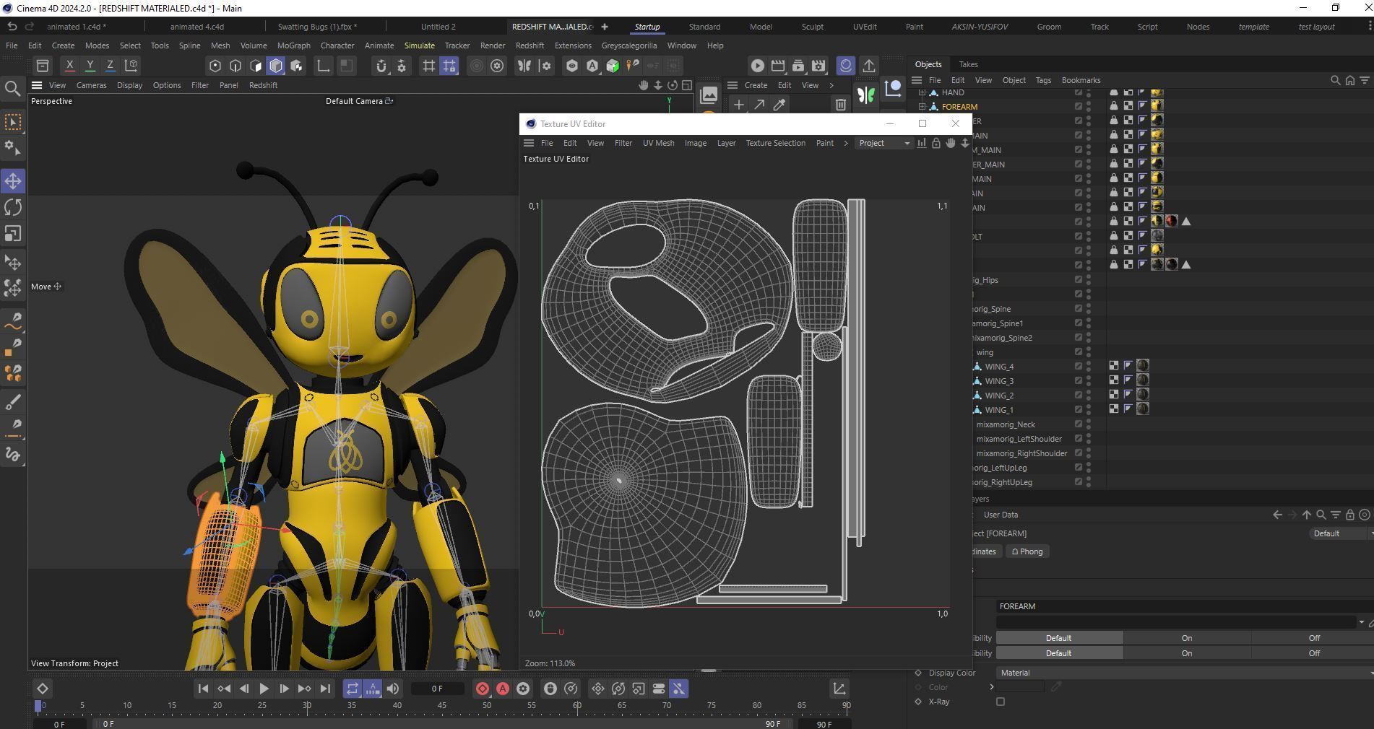The image size is (1374, 729).
Task: Select the mixamorig_LeftShoulder object row
Action: [x=1019, y=439]
